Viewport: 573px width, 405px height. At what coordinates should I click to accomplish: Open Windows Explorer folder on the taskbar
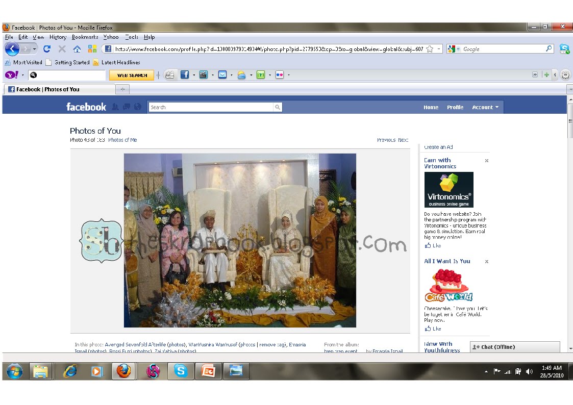click(40, 372)
